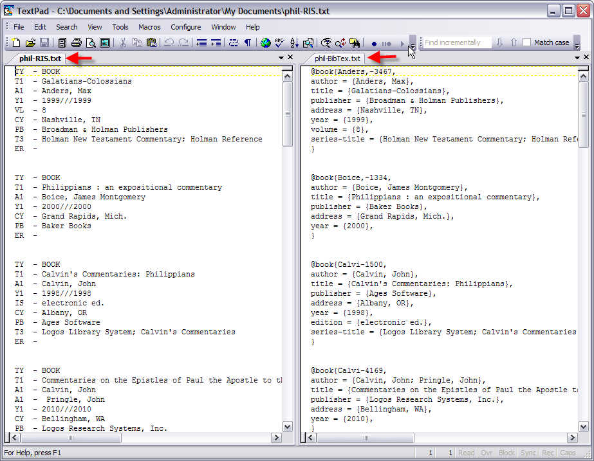Play the recorded macro
Viewport: 594px width, 461px height.
coord(402,44)
